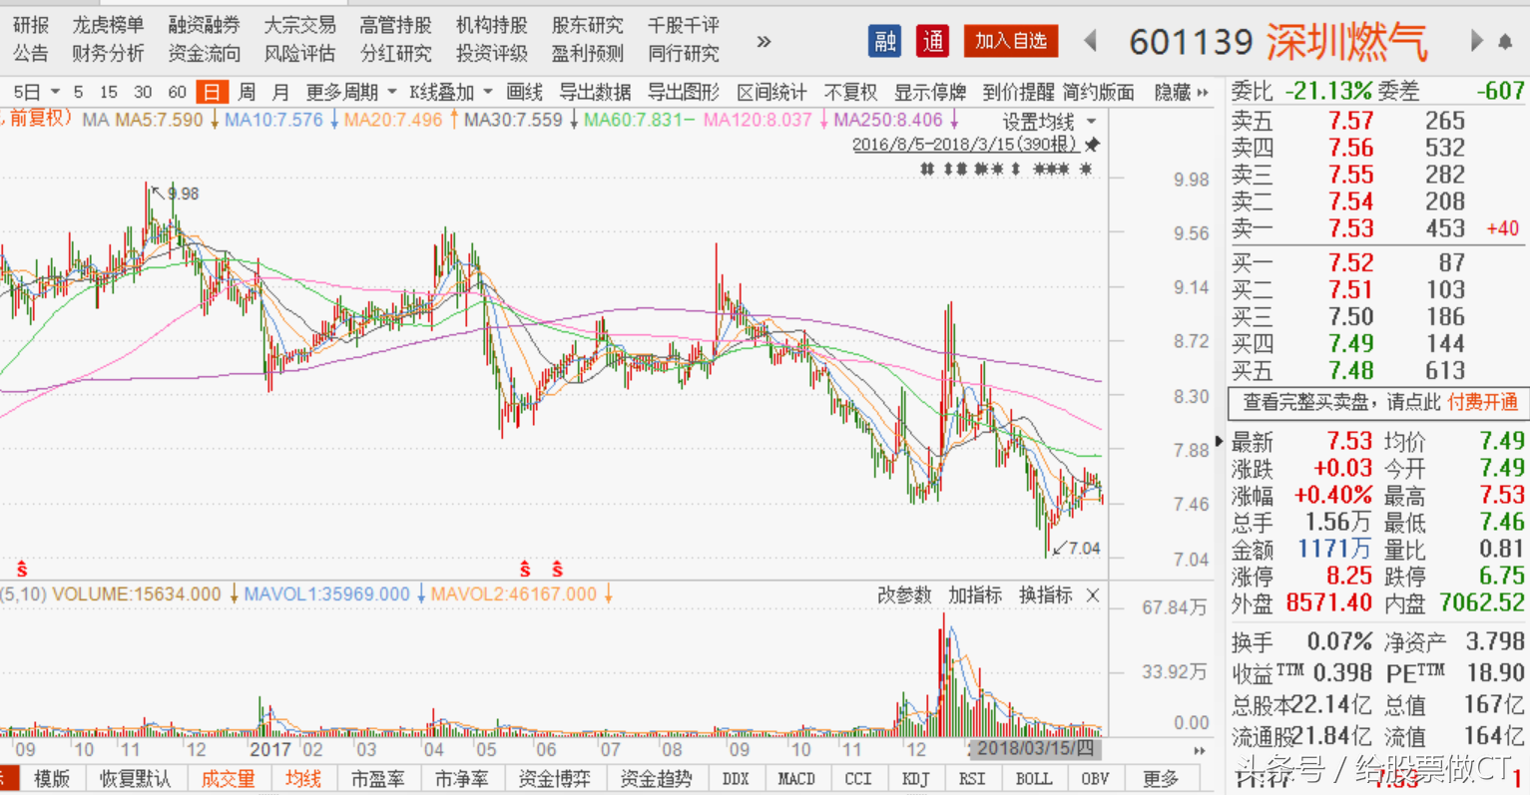1530x795 pixels.
Task: Select the MACD indicator tab
Action: [795, 779]
